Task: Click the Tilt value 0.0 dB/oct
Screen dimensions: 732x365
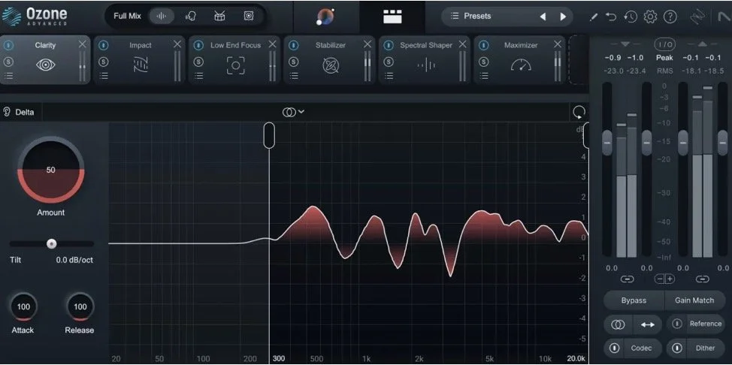Action: click(x=74, y=260)
